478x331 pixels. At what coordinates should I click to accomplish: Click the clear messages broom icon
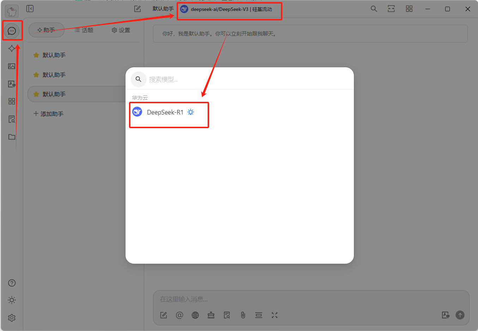pyautogui.click(x=211, y=315)
